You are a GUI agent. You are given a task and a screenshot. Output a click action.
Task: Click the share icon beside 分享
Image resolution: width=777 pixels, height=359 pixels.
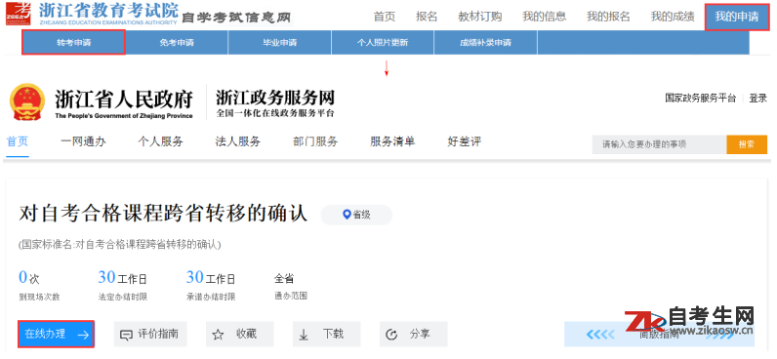tap(391, 335)
